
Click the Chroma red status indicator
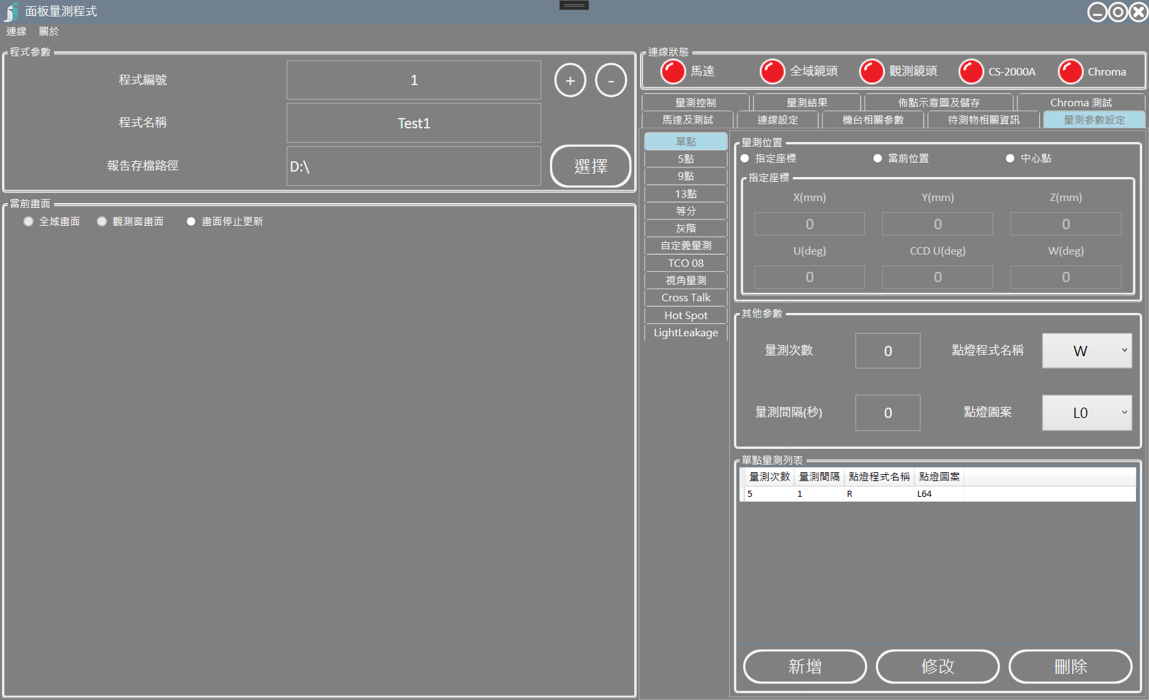coord(1070,71)
